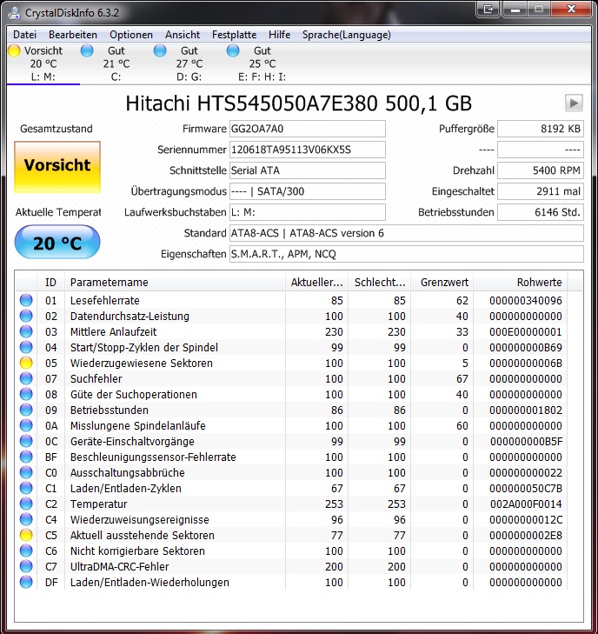598x634 pixels.
Task: Click blue icon for Geräte-Einschaltvorgänge
Action: pos(26,441)
